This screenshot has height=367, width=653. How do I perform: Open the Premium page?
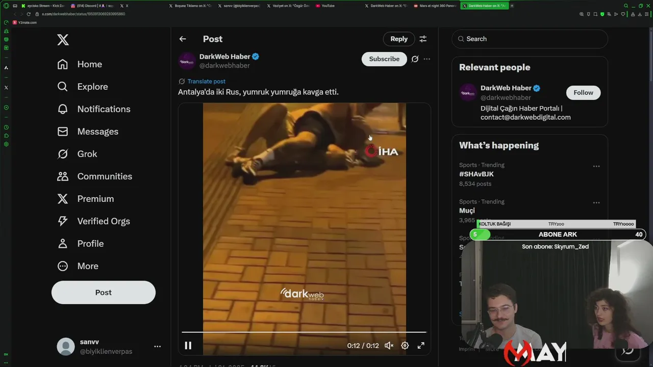86,199
